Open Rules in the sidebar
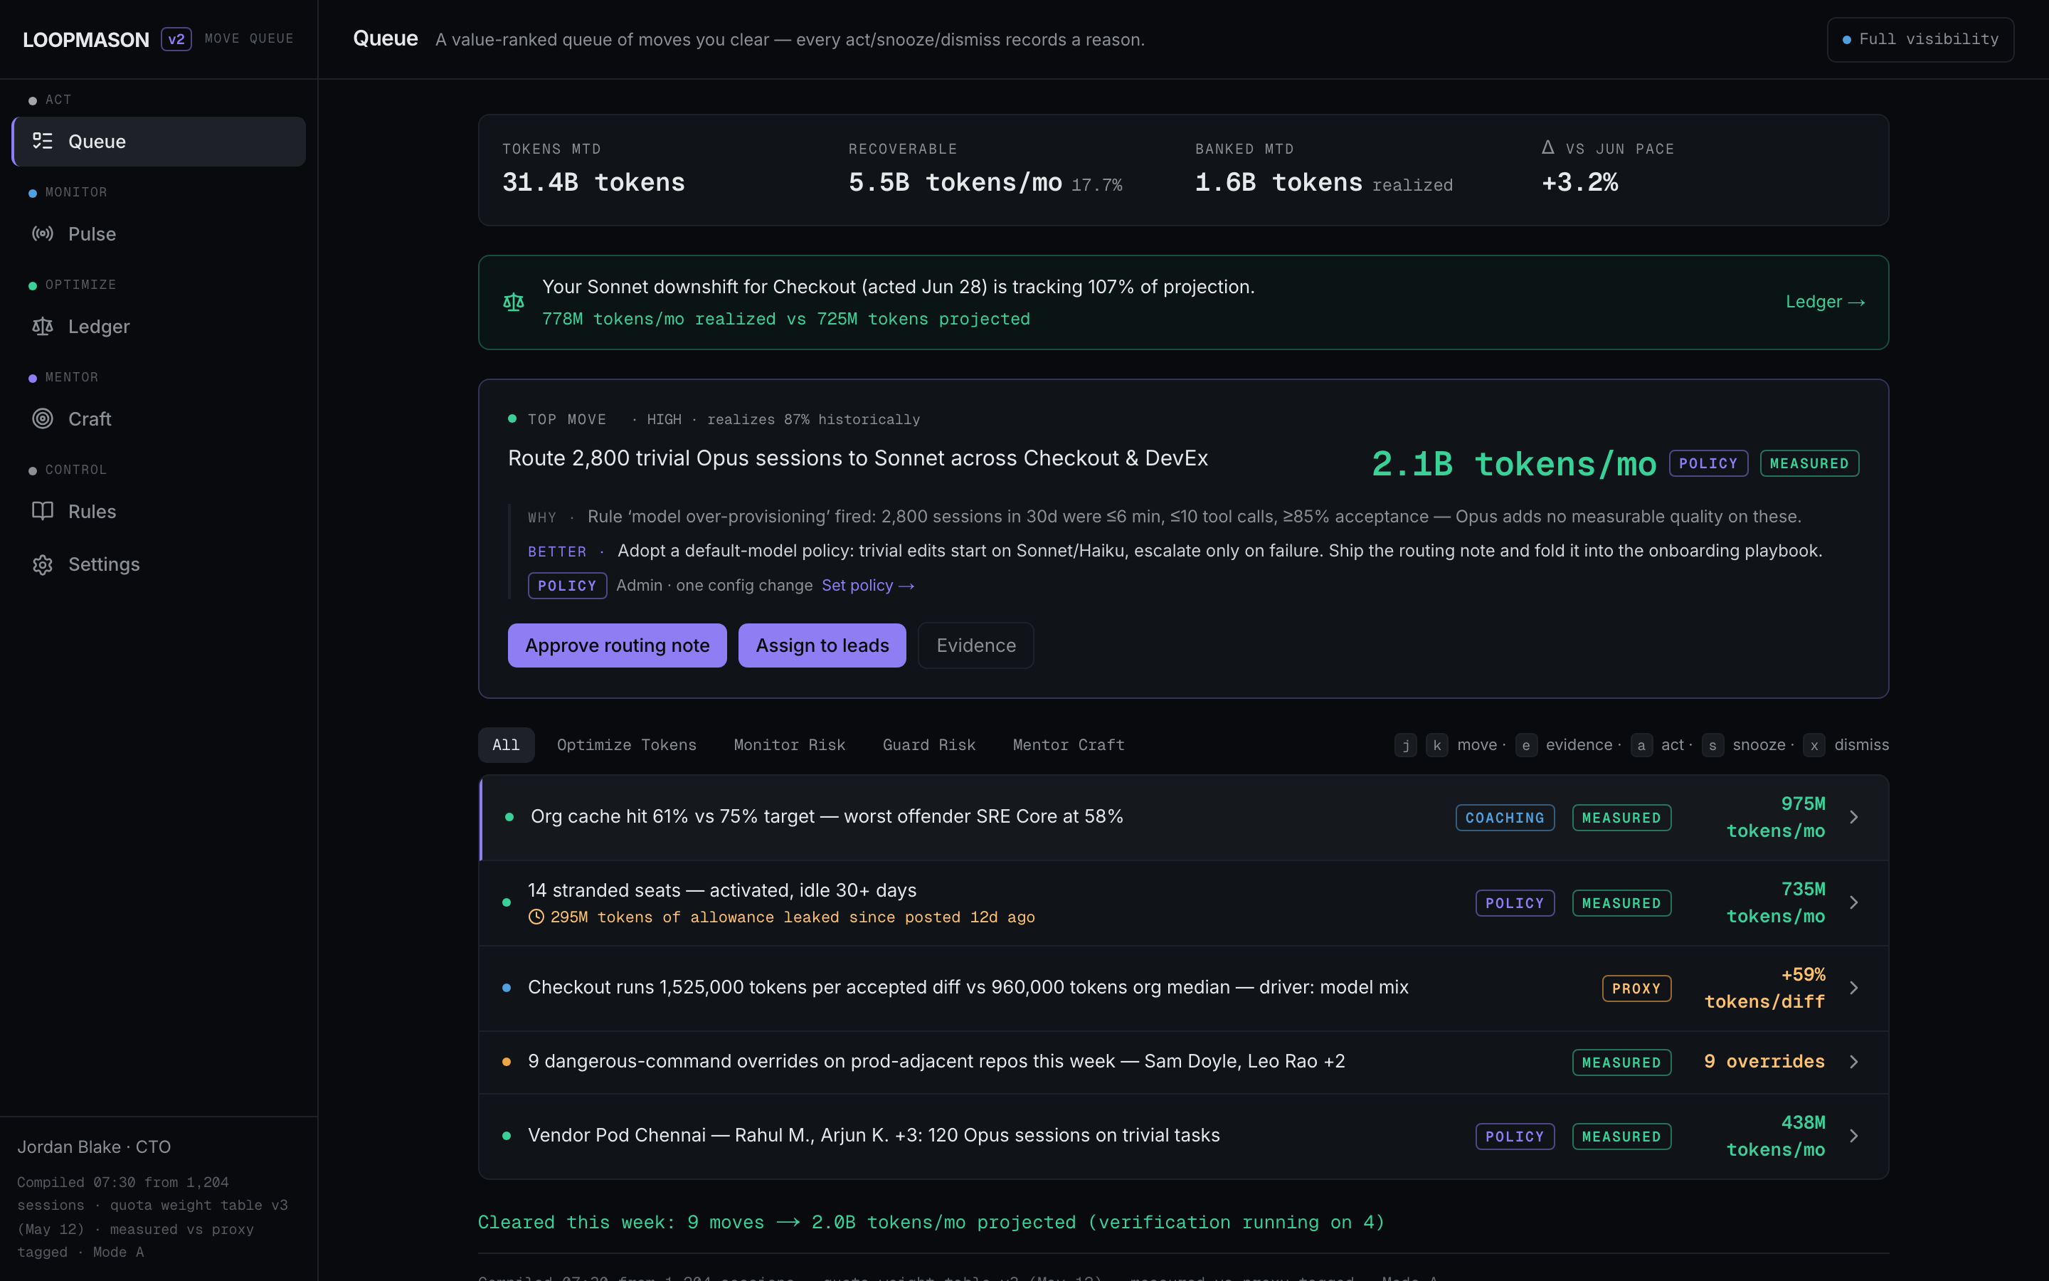 click(159, 511)
